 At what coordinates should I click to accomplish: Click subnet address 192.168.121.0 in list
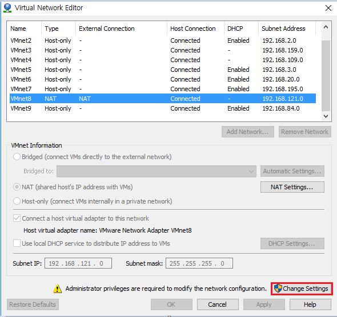283,99
